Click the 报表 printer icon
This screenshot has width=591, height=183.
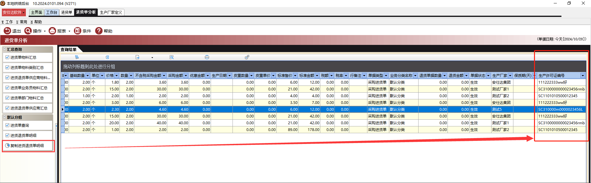(52, 31)
